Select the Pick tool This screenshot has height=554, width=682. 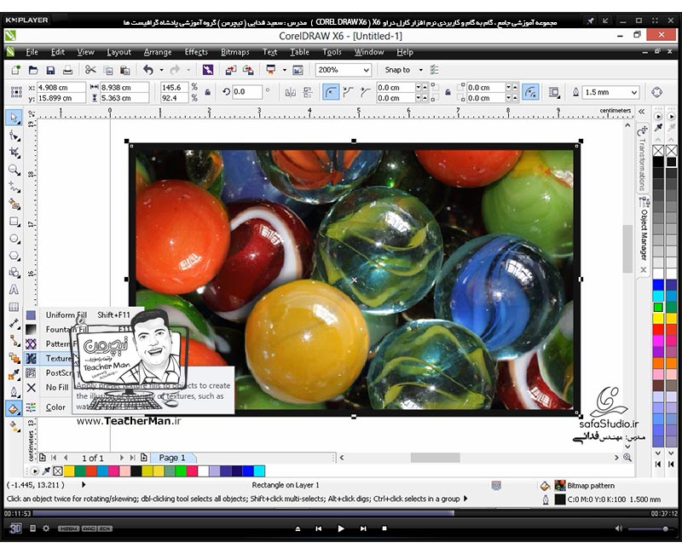[14, 118]
